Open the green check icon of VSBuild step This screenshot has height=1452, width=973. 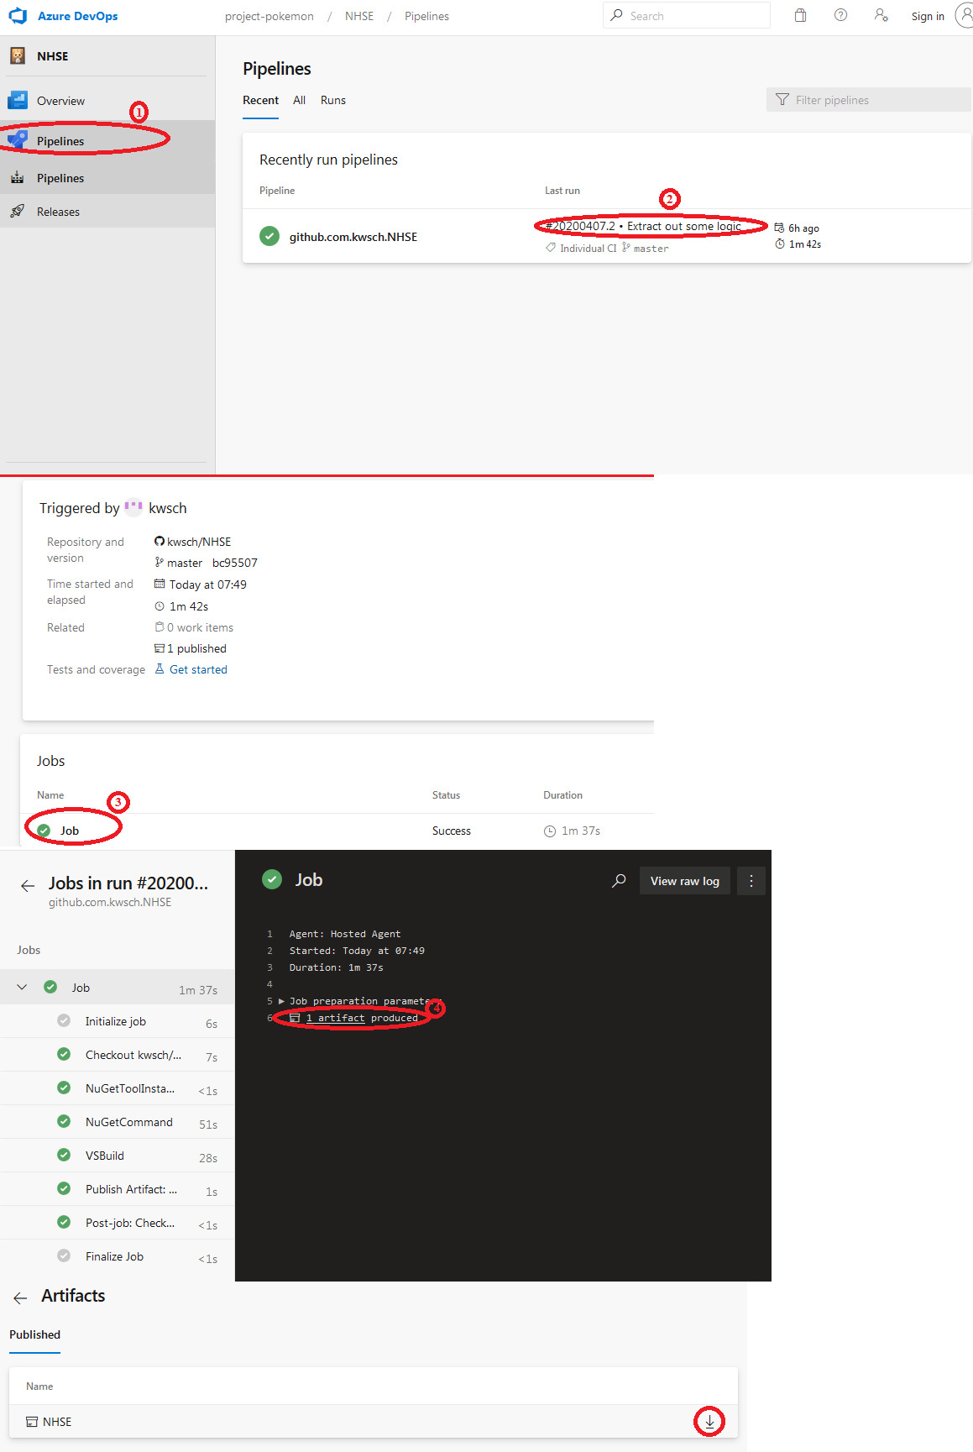click(64, 1155)
